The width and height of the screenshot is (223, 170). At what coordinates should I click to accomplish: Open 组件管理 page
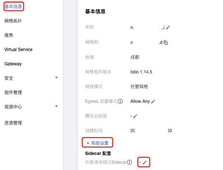pyautogui.click(x=13, y=93)
